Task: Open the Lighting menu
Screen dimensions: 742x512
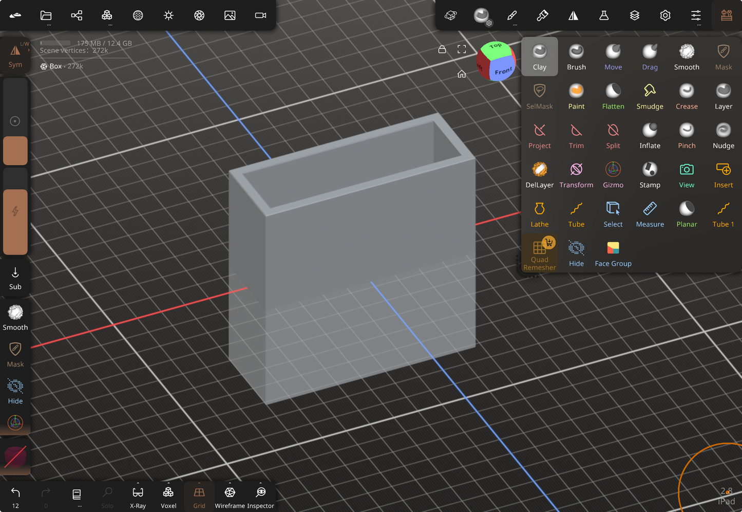Action: point(168,15)
